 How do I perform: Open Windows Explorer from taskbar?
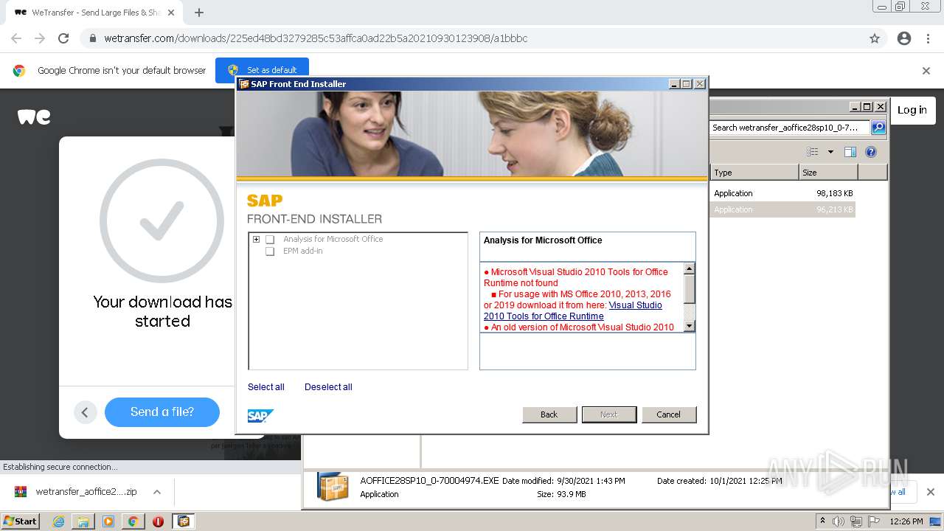point(83,521)
